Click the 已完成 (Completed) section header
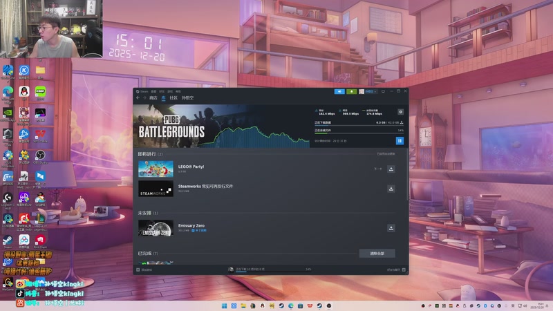The image size is (553, 311). point(148,253)
